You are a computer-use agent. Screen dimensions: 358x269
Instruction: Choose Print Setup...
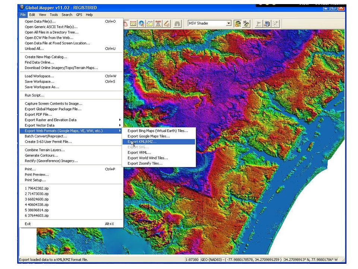[x=71, y=180]
